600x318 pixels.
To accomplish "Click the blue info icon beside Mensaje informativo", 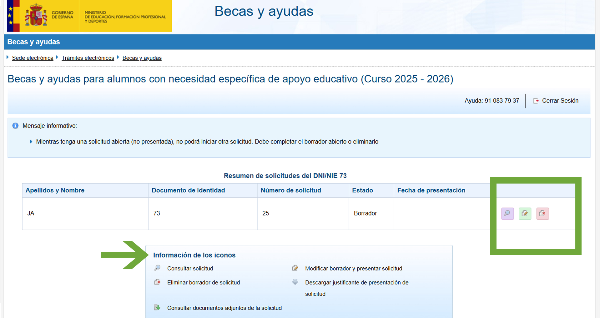I will [15, 126].
